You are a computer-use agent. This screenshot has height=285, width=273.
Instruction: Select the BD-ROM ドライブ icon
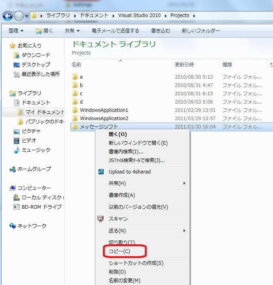tap(17, 207)
